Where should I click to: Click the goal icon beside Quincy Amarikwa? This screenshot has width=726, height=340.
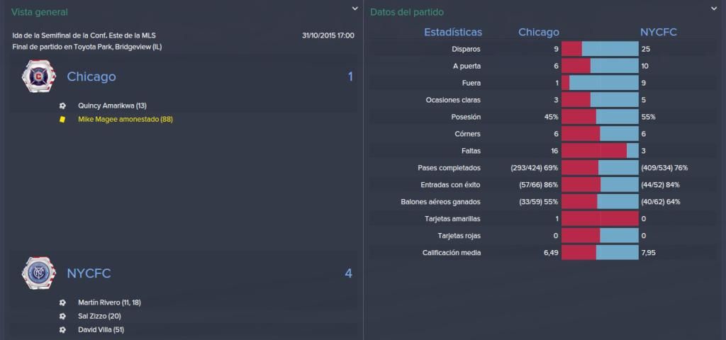tap(63, 106)
